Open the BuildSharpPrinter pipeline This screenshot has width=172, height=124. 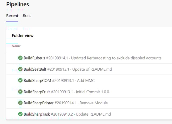tap(39, 103)
